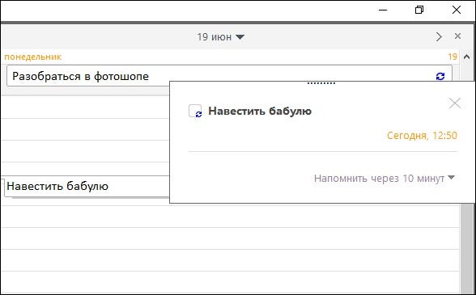Open the 19 июн date dropdown
This screenshot has width=476, height=295.
(220, 37)
